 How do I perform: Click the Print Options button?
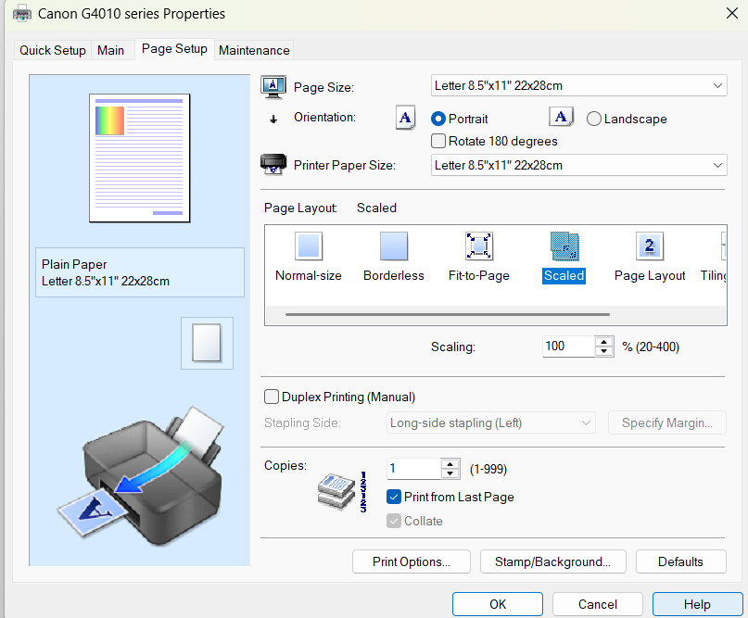[412, 561]
